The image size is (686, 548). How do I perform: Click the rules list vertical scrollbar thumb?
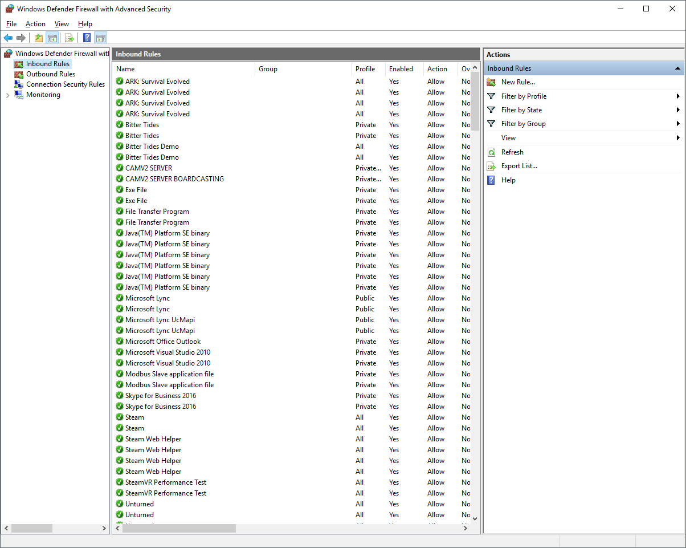[x=475, y=102]
